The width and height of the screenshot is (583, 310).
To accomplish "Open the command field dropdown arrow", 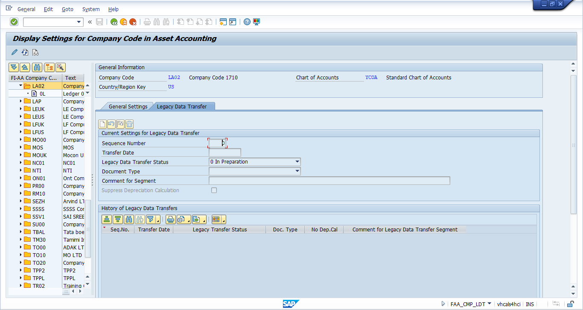I will pos(79,22).
